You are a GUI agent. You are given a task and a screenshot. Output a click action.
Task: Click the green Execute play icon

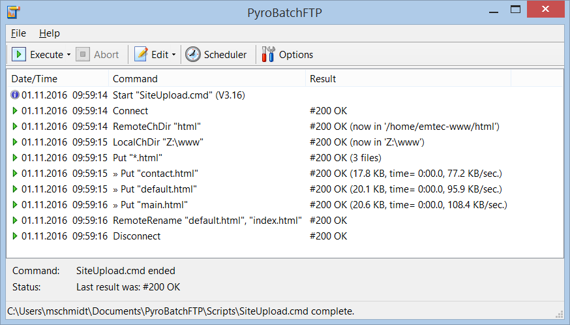coord(20,55)
